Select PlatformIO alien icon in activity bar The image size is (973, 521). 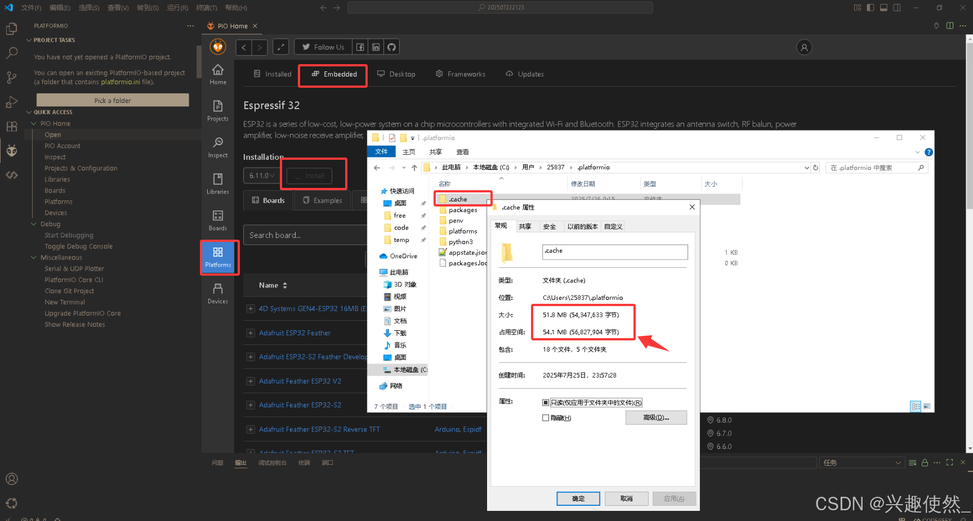coord(11,151)
